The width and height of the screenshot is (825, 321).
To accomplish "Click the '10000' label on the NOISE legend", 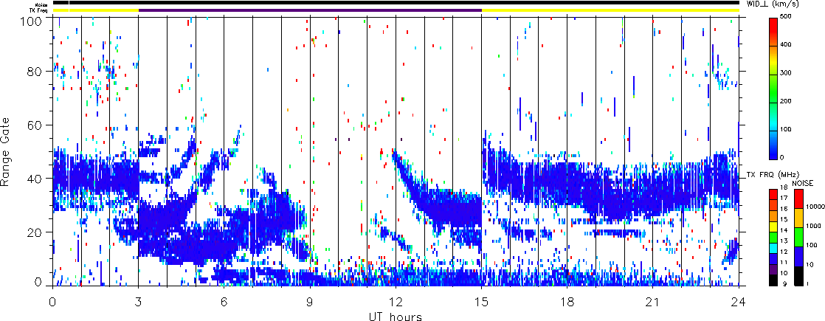I will click(815, 207).
